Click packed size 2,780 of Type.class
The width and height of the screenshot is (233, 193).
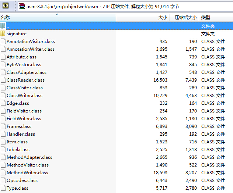point(191,188)
